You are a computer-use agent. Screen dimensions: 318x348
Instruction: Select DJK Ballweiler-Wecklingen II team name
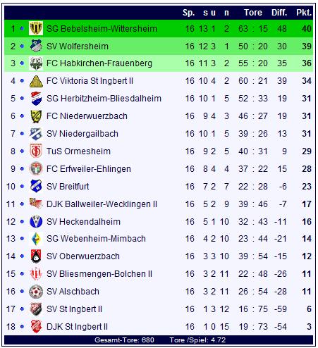click(x=102, y=204)
